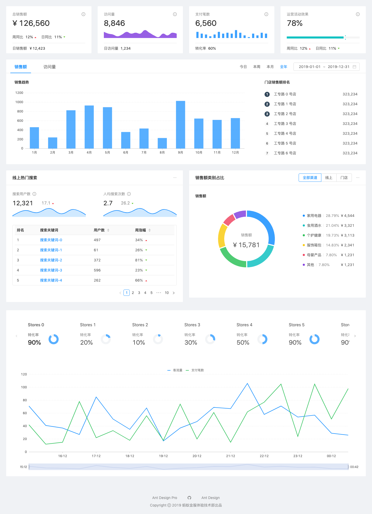
Task: Open Ant Design Pro footer link
Action: point(165,498)
